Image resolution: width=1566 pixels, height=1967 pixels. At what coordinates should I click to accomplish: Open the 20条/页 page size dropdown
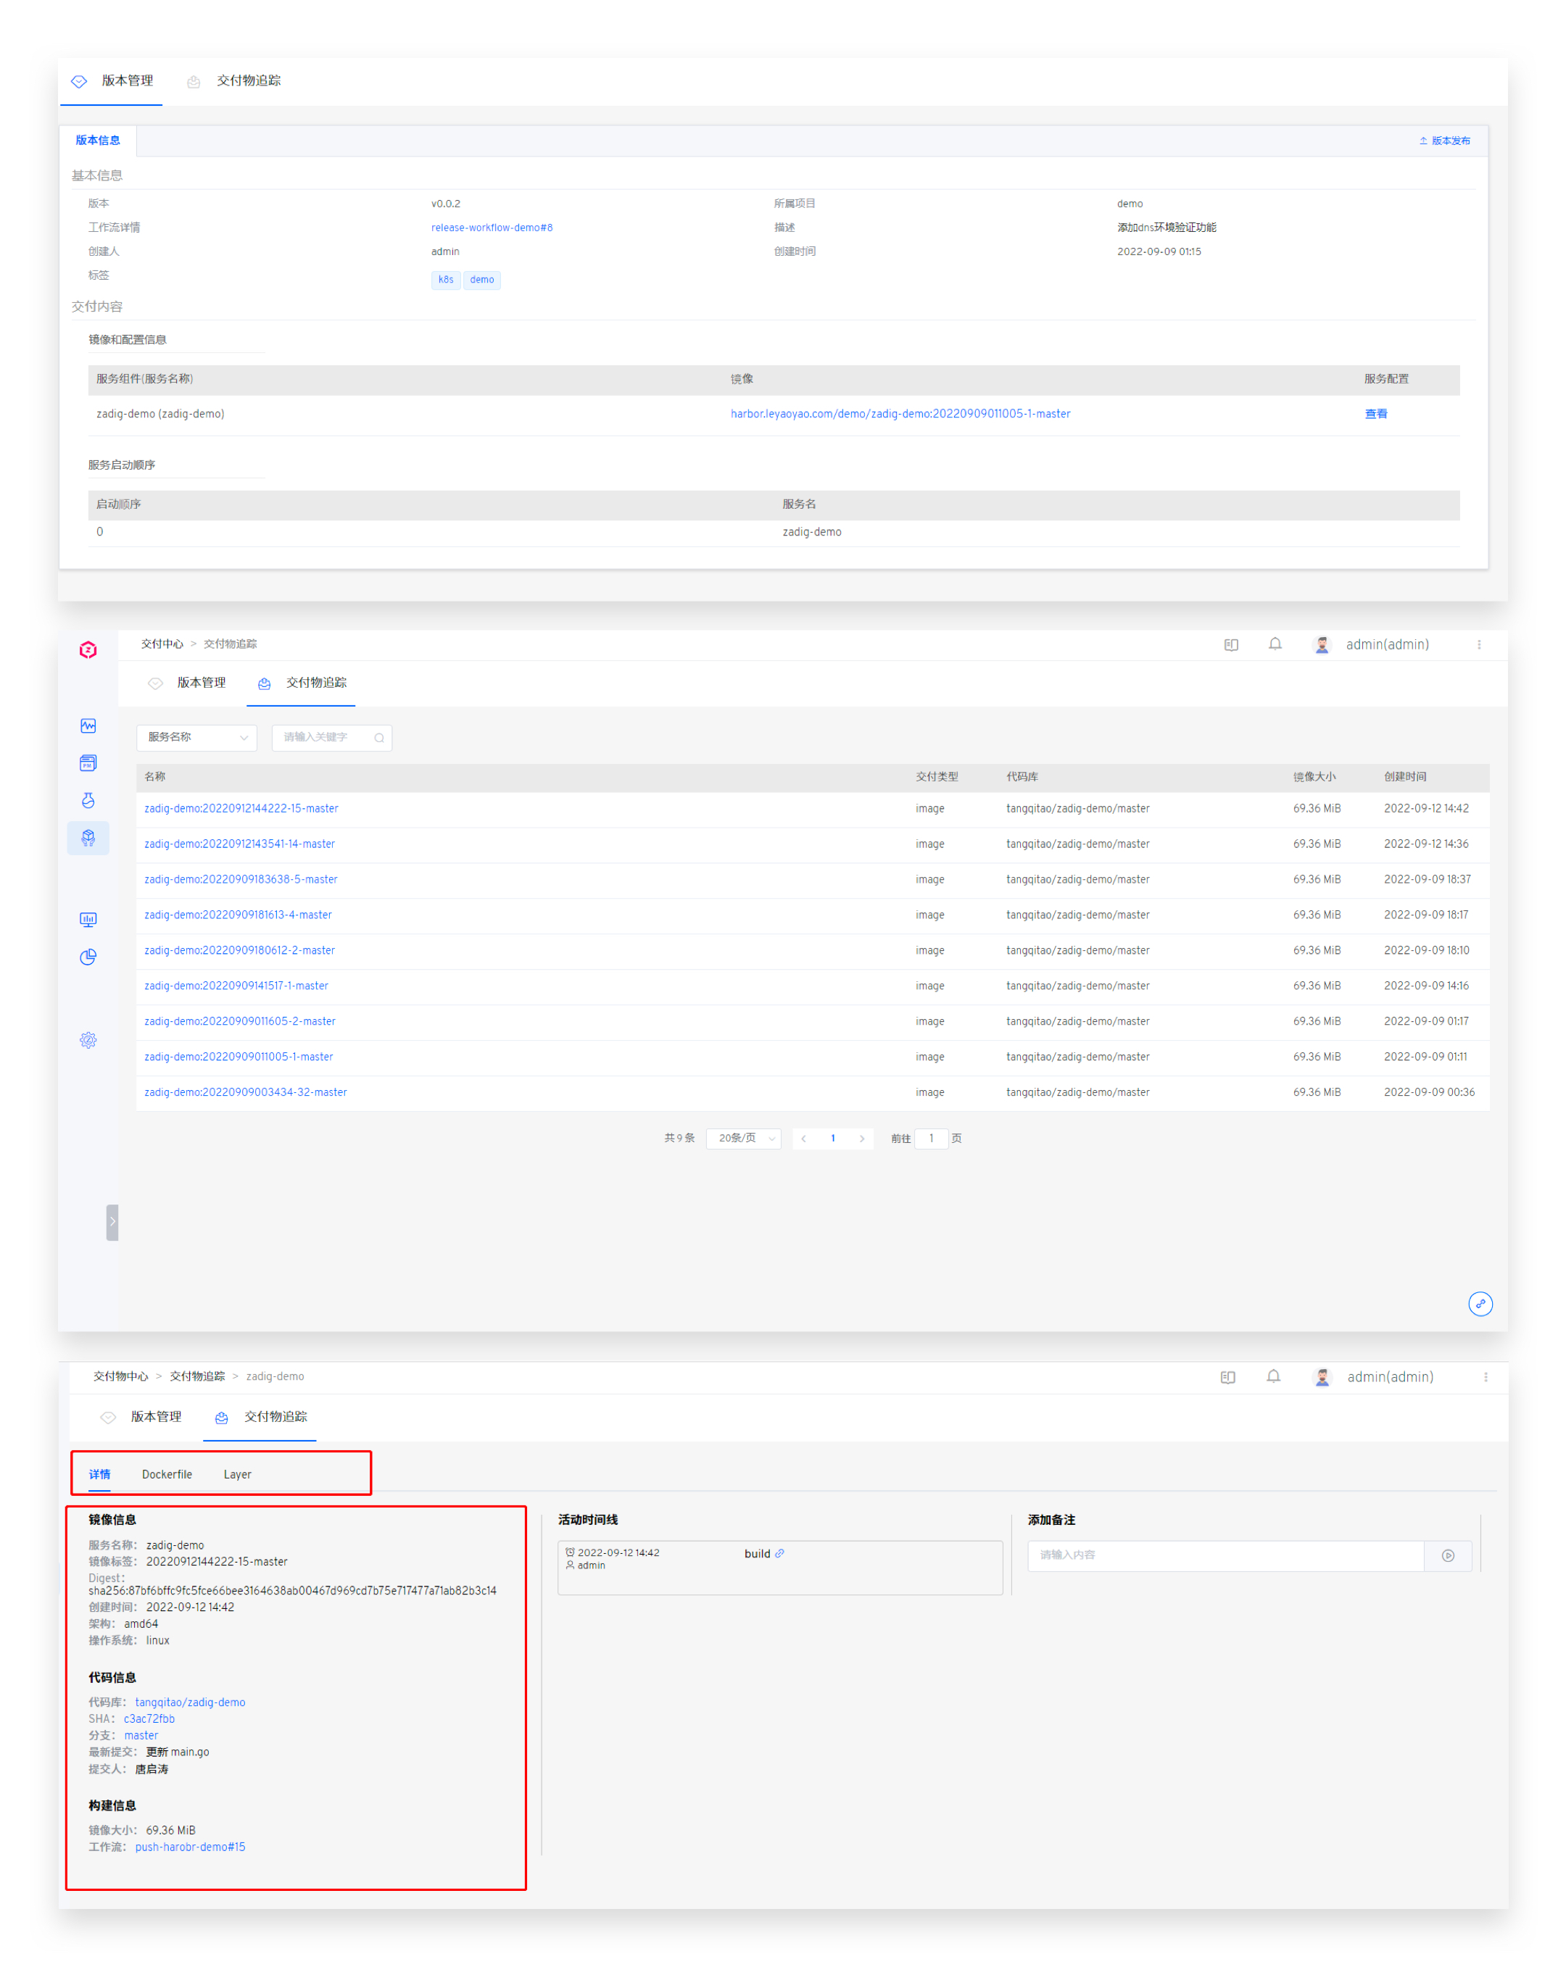click(x=744, y=1138)
